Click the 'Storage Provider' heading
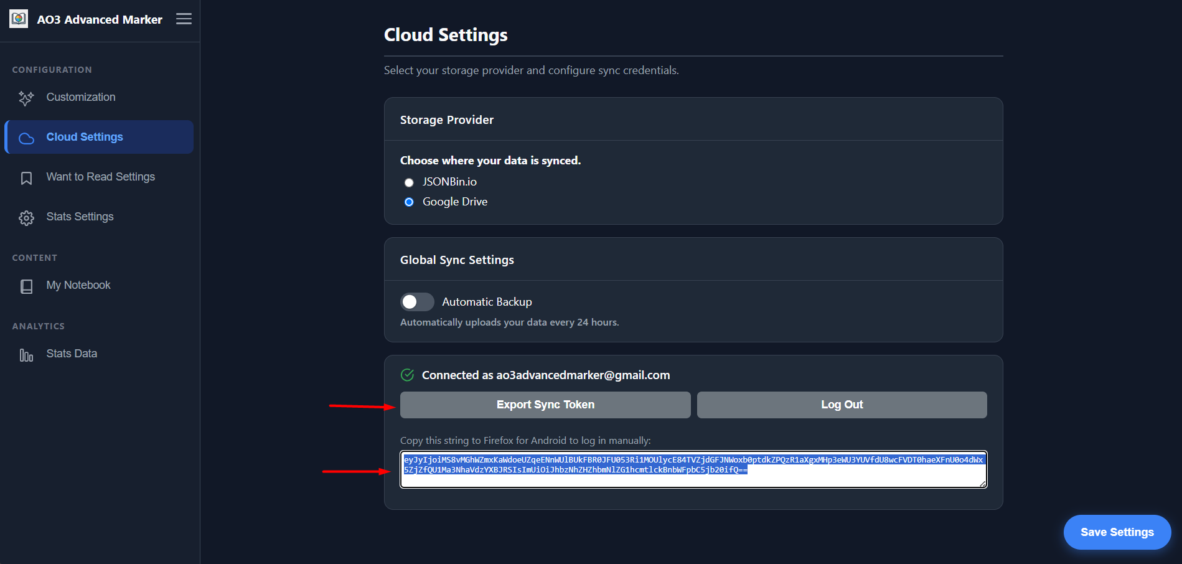This screenshot has width=1182, height=564. (447, 120)
